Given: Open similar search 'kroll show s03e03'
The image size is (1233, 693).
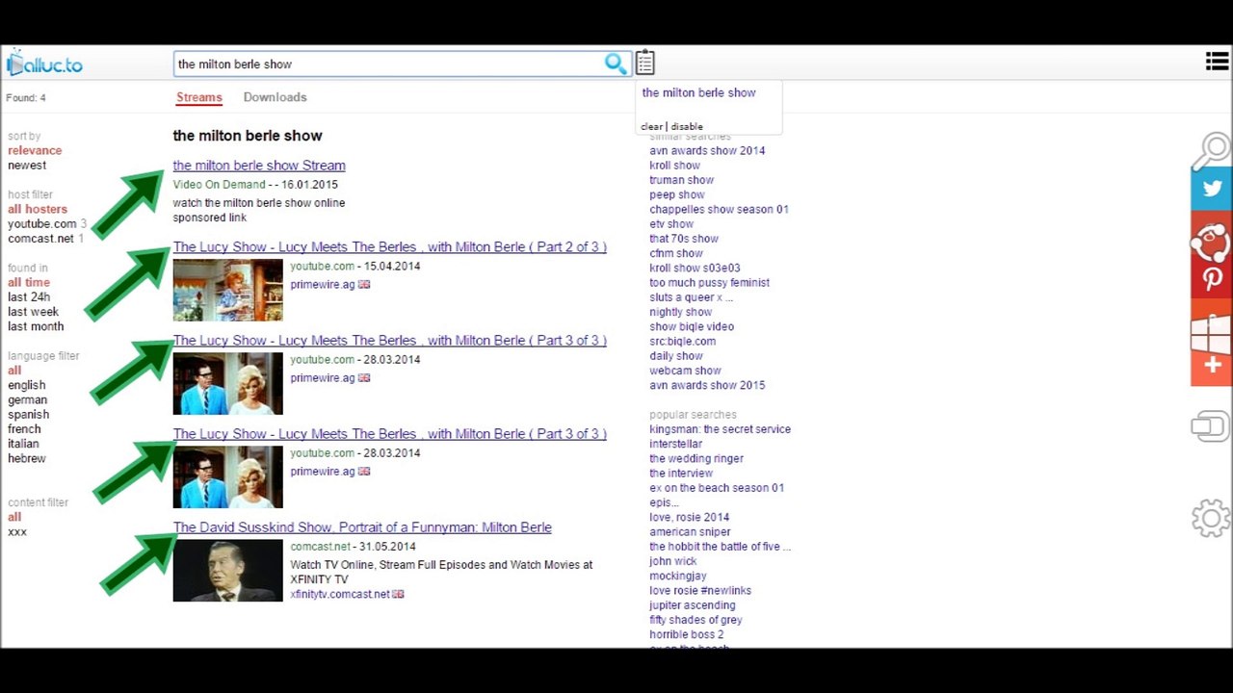Looking at the screenshot, I should 695,268.
